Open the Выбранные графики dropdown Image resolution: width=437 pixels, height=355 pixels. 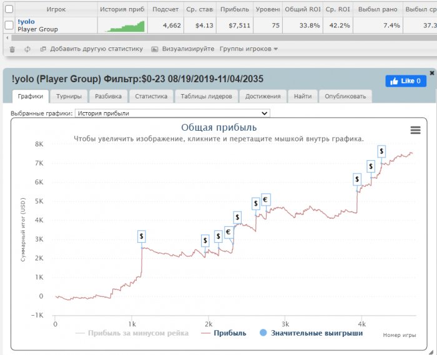(172, 113)
